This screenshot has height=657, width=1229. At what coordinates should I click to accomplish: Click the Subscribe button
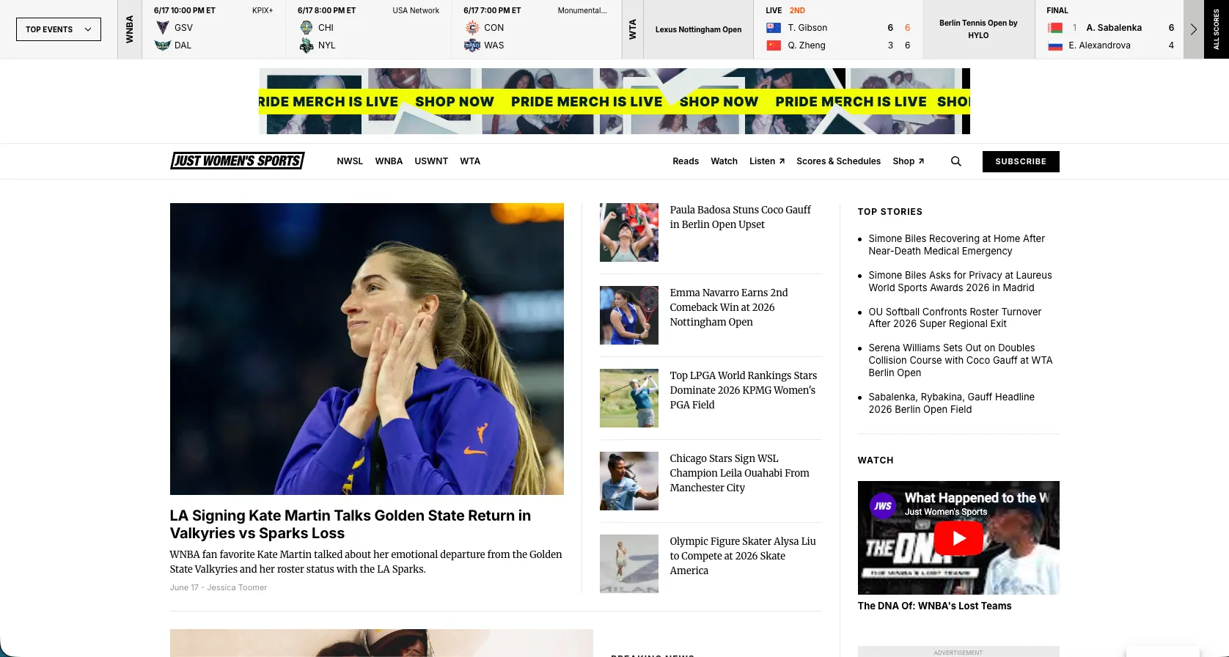click(1021, 161)
